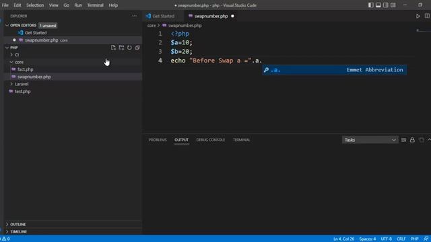Split the editor to the right

427,16
